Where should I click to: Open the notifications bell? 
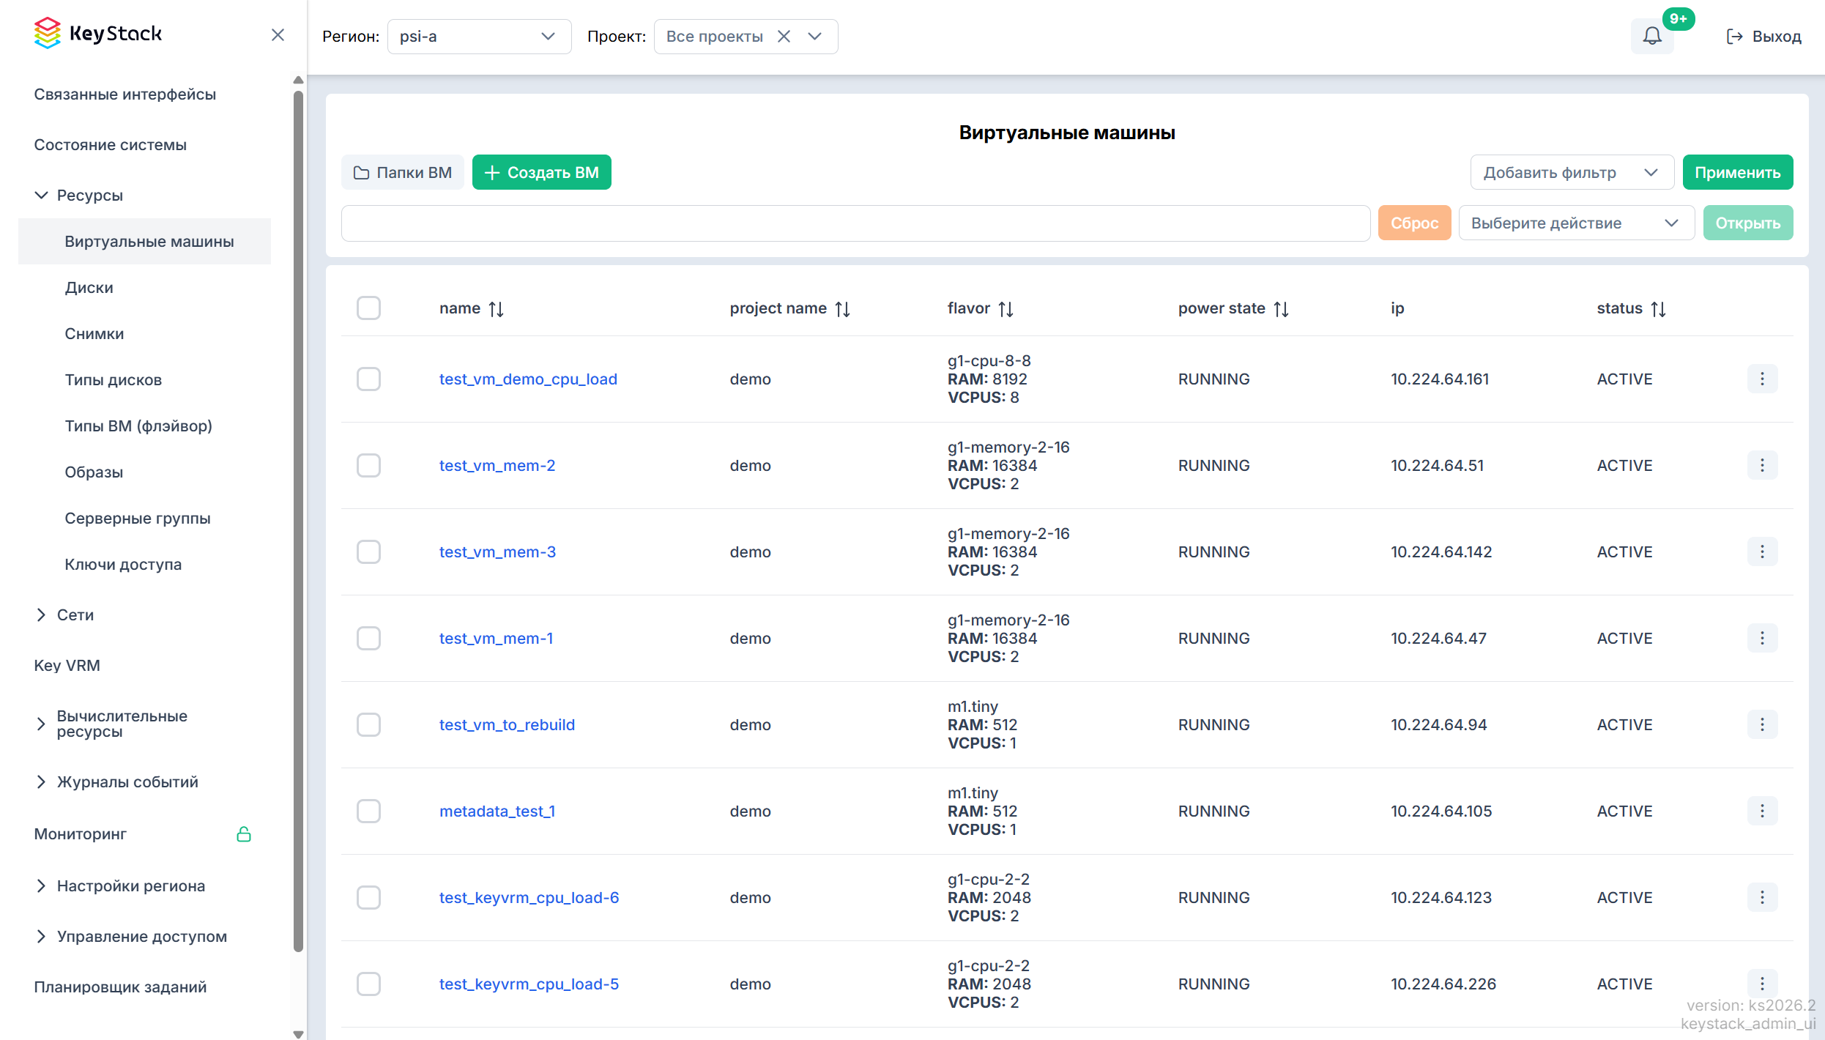[x=1652, y=36]
